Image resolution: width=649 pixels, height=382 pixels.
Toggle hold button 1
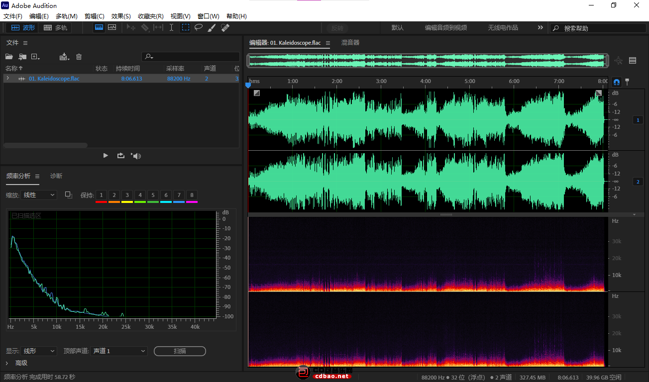point(101,195)
